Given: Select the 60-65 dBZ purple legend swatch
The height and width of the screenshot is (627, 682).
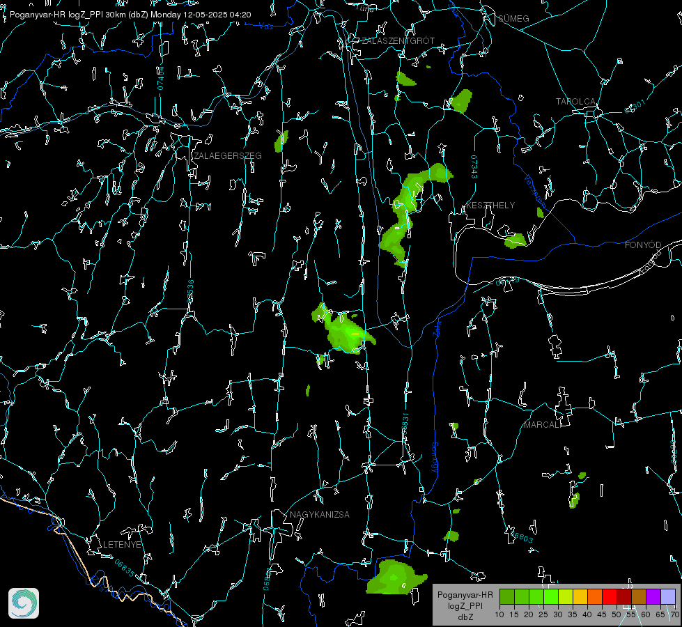Looking at the screenshot, I should click(x=653, y=596).
